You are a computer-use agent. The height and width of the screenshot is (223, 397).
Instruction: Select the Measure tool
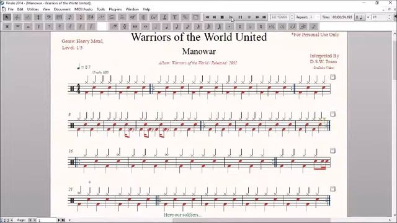click(x=60, y=17)
